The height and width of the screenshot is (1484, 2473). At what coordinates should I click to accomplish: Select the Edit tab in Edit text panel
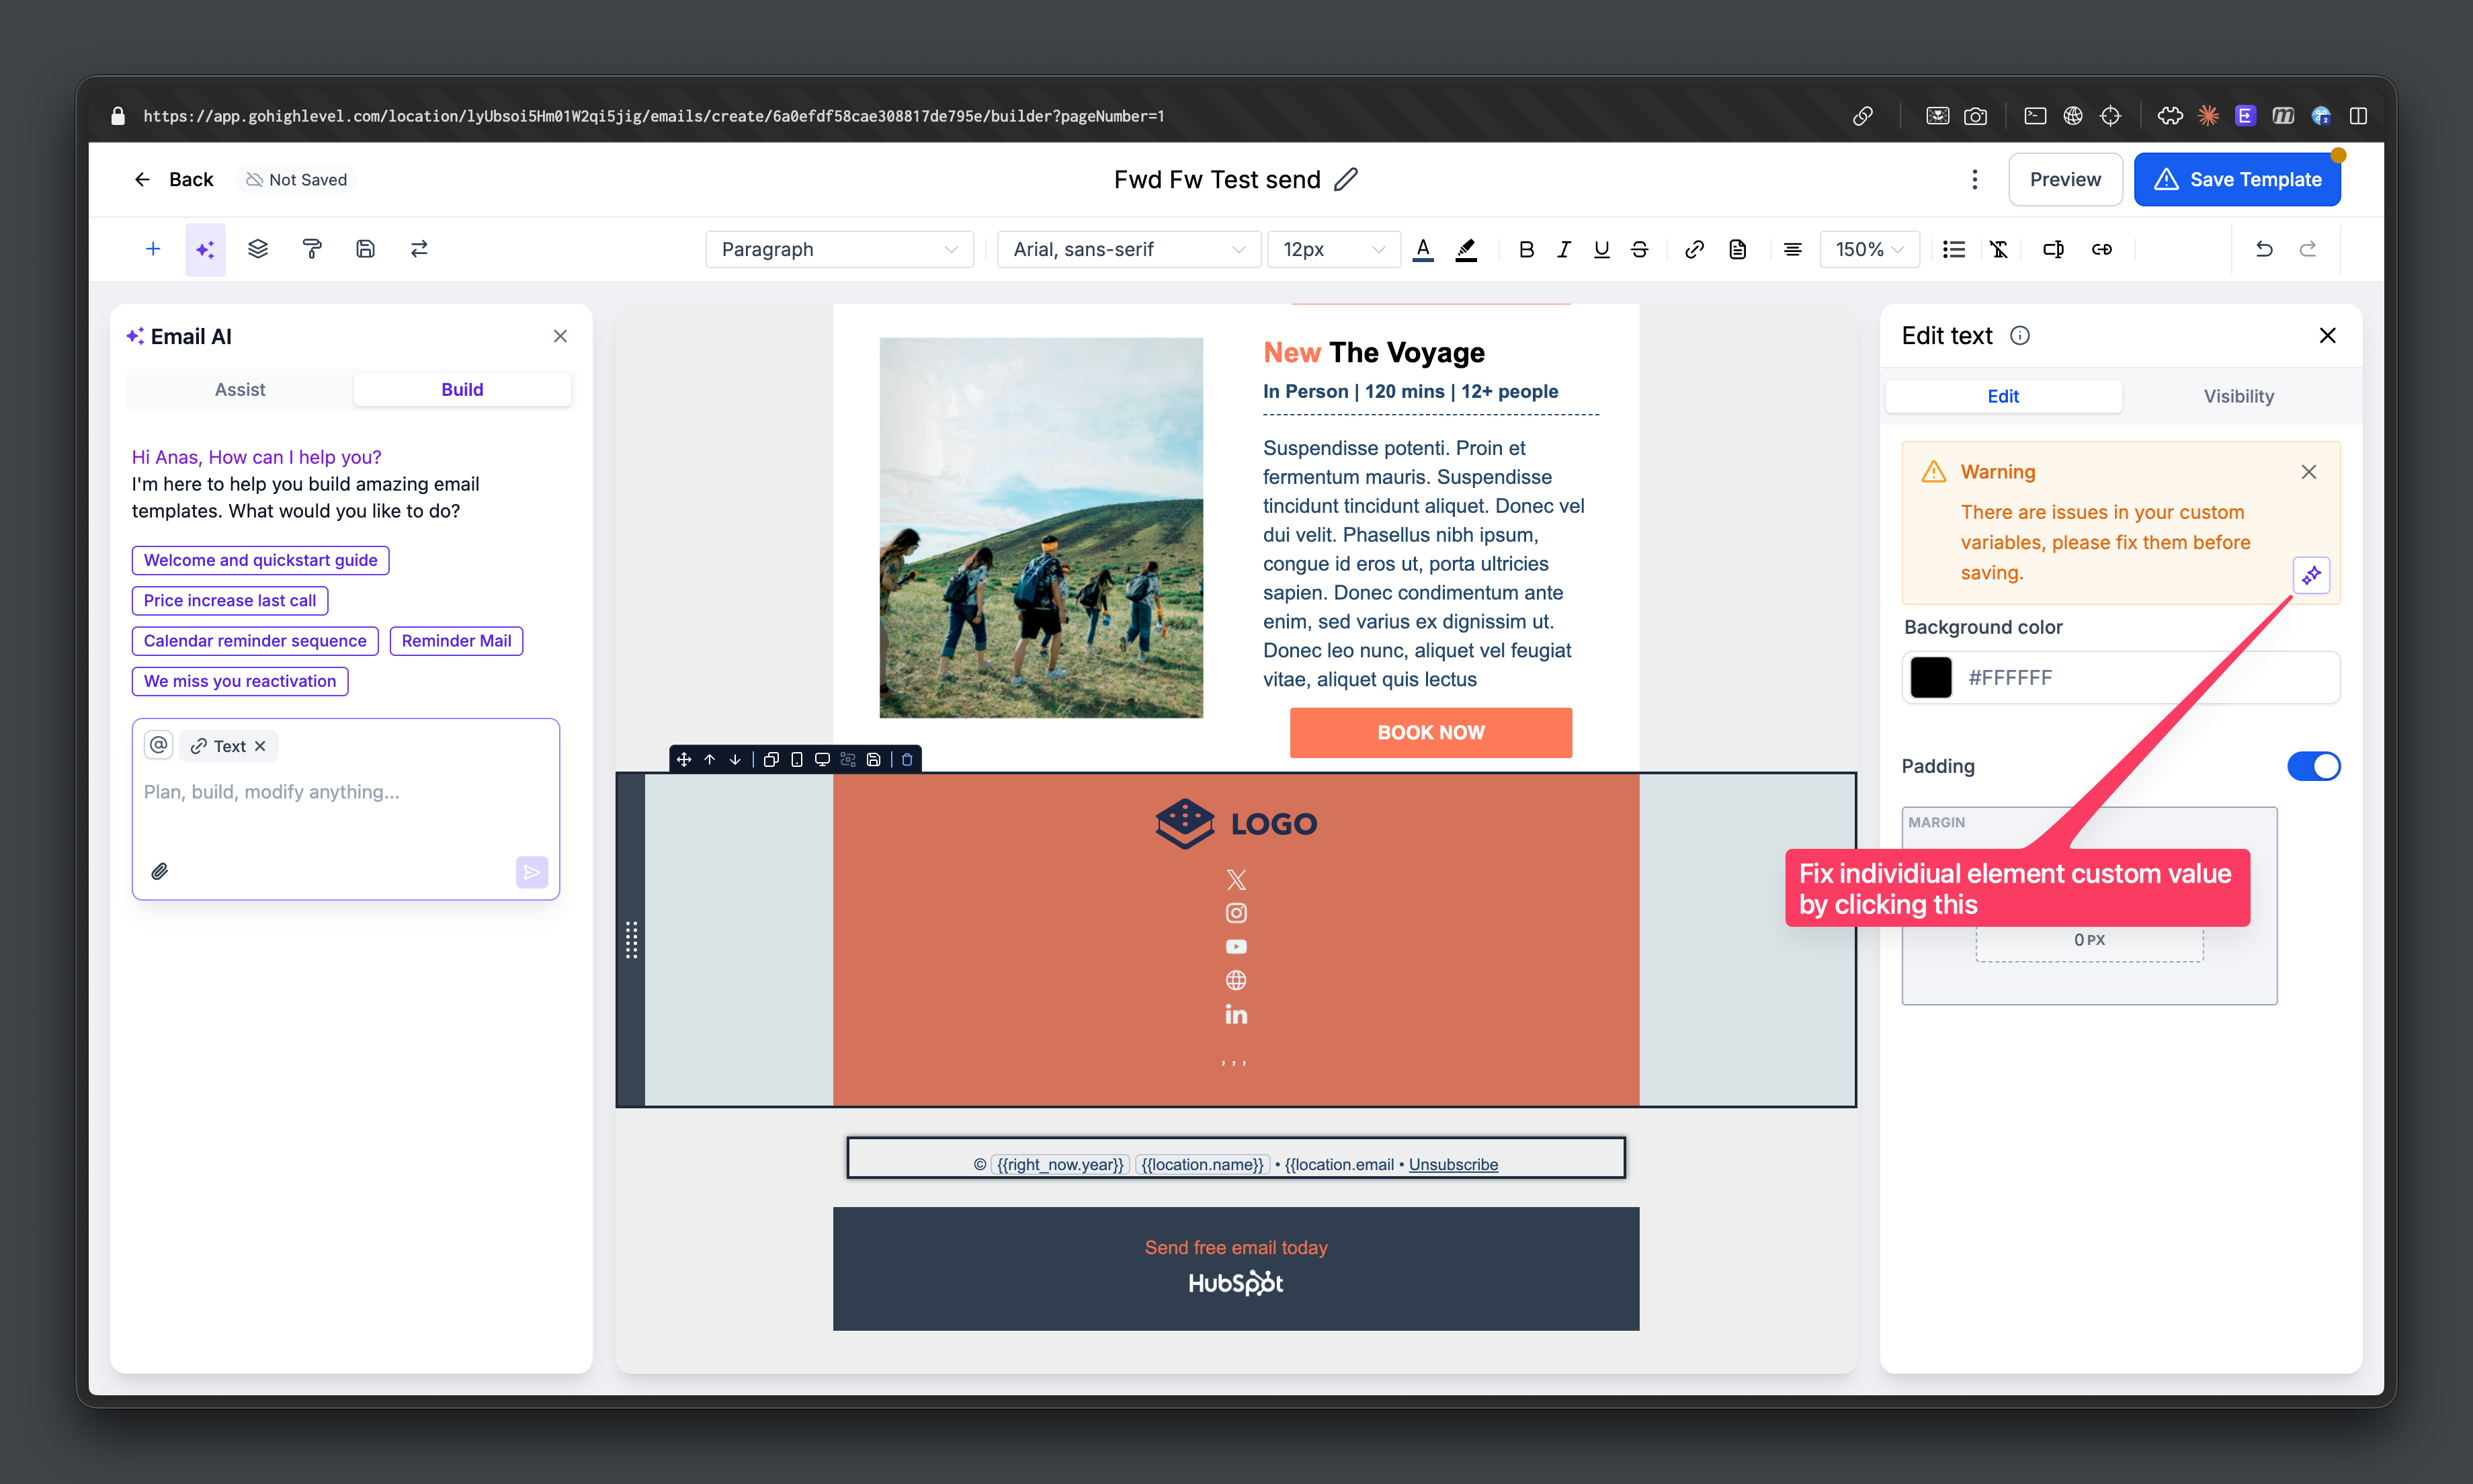(2002, 396)
